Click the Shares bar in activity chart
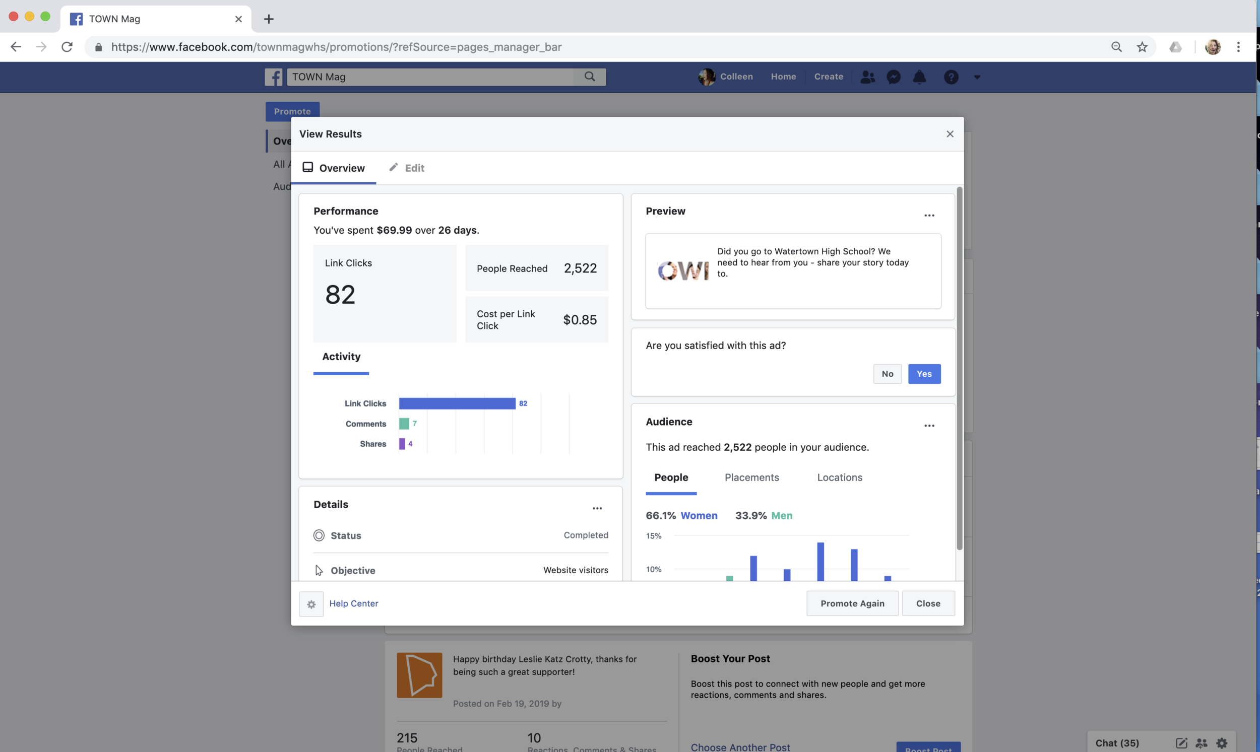The width and height of the screenshot is (1260, 752). point(402,444)
